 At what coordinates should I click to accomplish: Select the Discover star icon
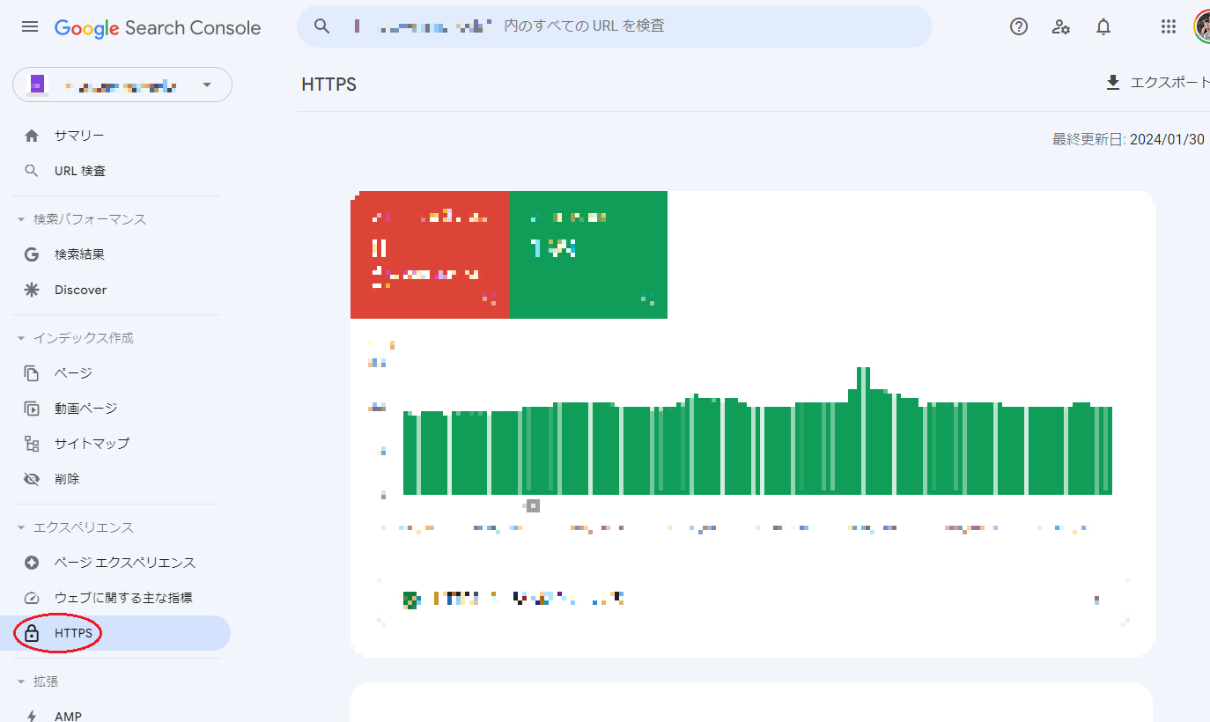coord(32,289)
